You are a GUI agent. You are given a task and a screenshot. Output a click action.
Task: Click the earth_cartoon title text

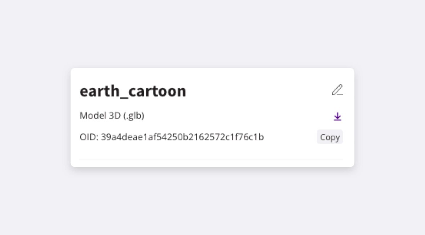pyautogui.click(x=133, y=91)
